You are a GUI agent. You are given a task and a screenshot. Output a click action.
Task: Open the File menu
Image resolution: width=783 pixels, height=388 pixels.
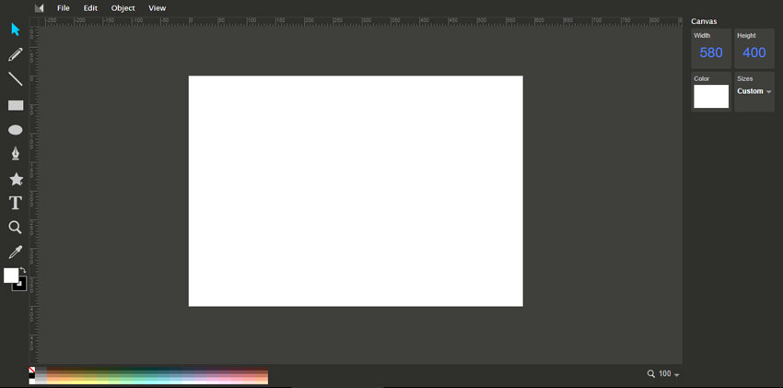coord(64,8)
